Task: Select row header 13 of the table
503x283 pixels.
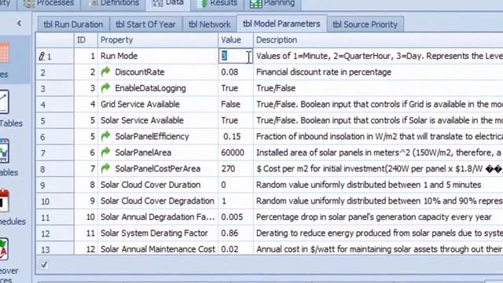Action: (55, 249)
